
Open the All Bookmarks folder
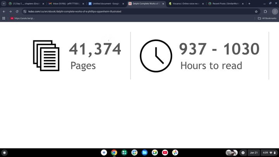click(x=267, y=18)
